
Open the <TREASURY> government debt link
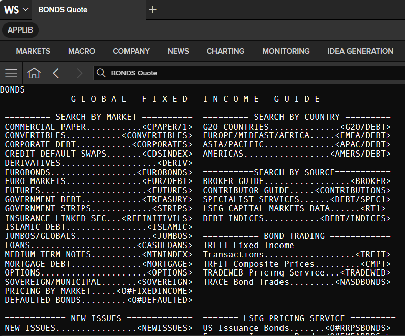coord(167,200)
